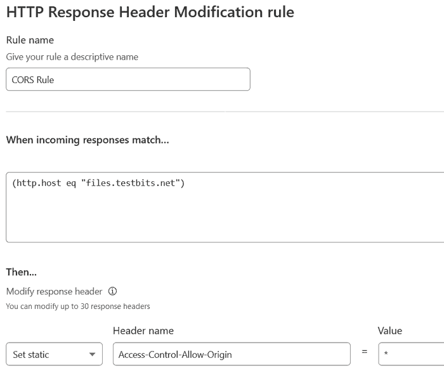Click the 'Then...' heading
The width and height of the screenshot is (444, 373).
point(22,272)
